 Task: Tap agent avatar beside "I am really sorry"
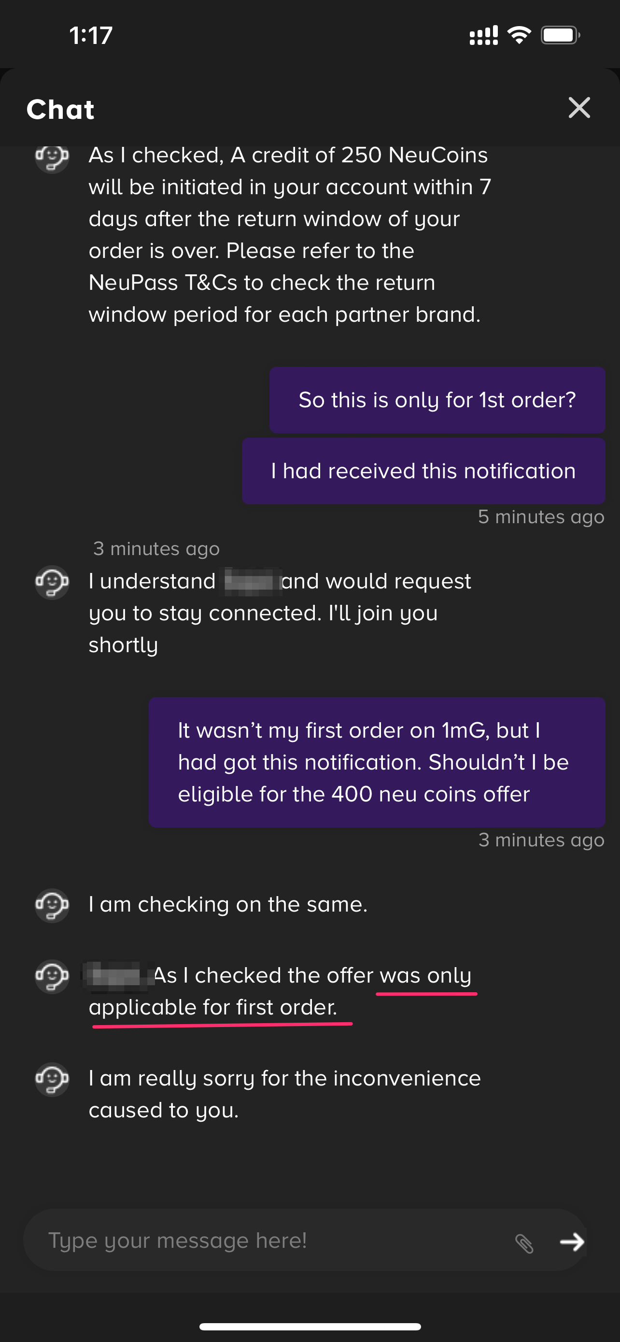point(52,1079)
